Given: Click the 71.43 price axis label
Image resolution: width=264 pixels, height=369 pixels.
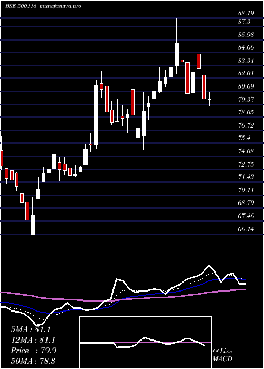Looking at the screenshot, I should coord(246,177).
